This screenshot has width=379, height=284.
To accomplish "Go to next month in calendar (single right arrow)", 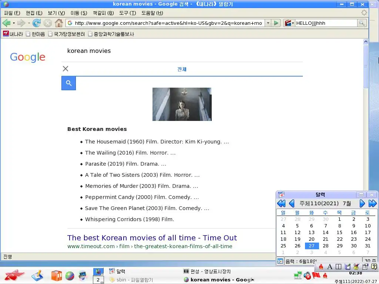I will 362,204.
